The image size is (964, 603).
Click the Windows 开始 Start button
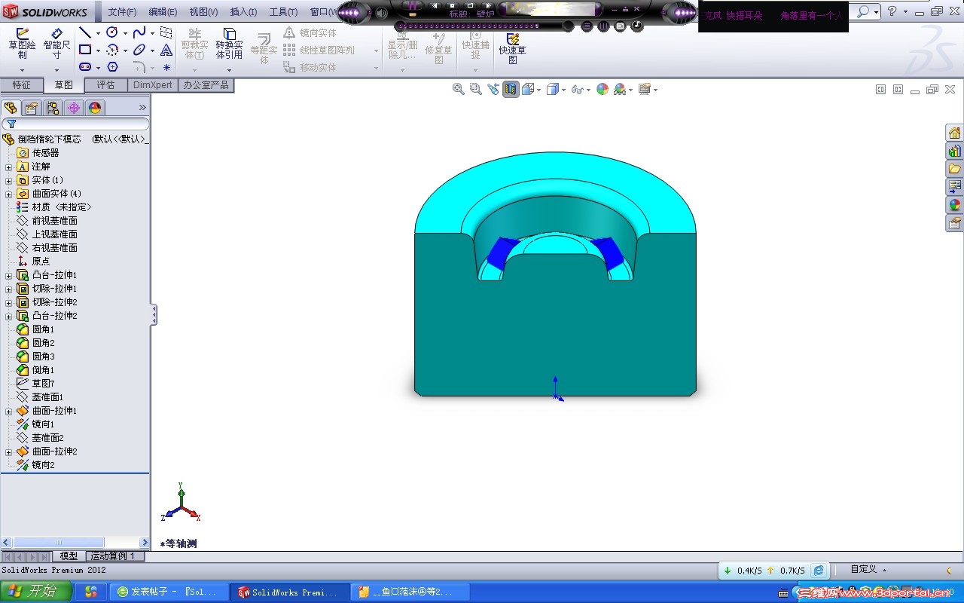36,592
